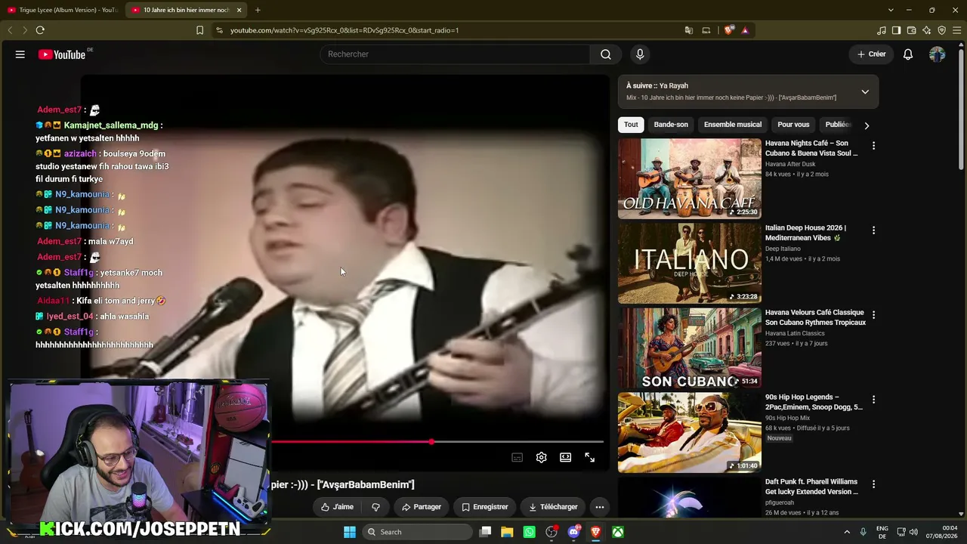Open the YouTube guide hamburger menu
Viewport: 967px width, 544px height.
(20, 54)
